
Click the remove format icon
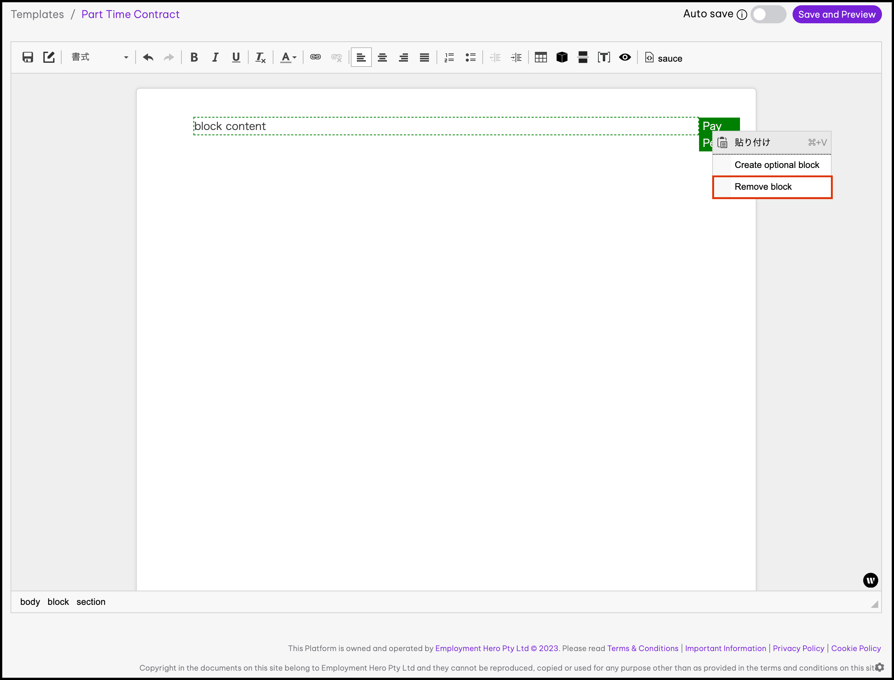click(260, 57)
